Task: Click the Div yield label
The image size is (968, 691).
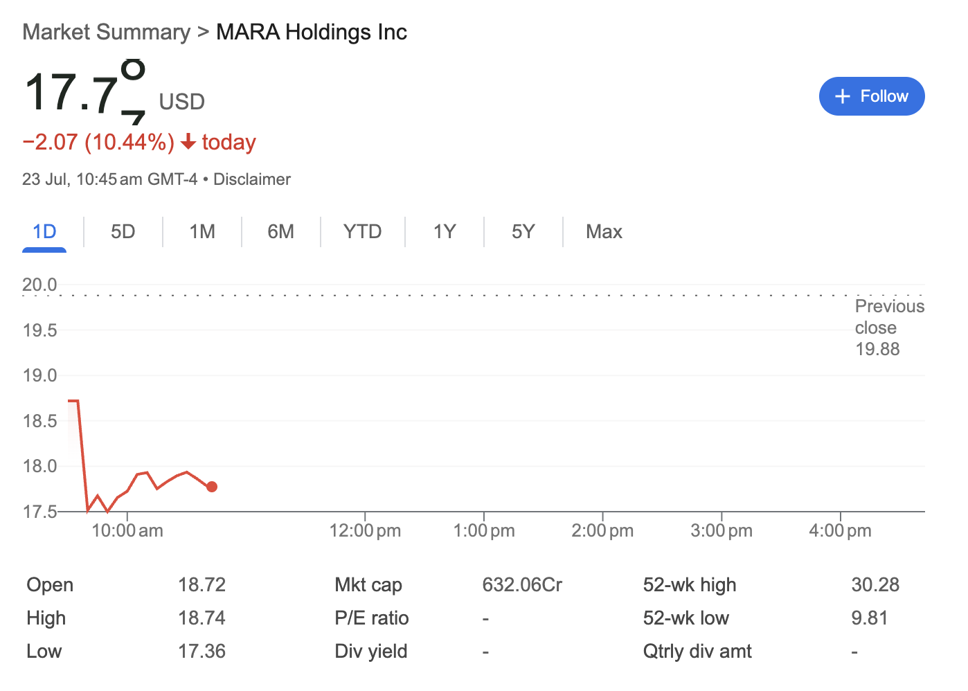Action: (371, 652)
